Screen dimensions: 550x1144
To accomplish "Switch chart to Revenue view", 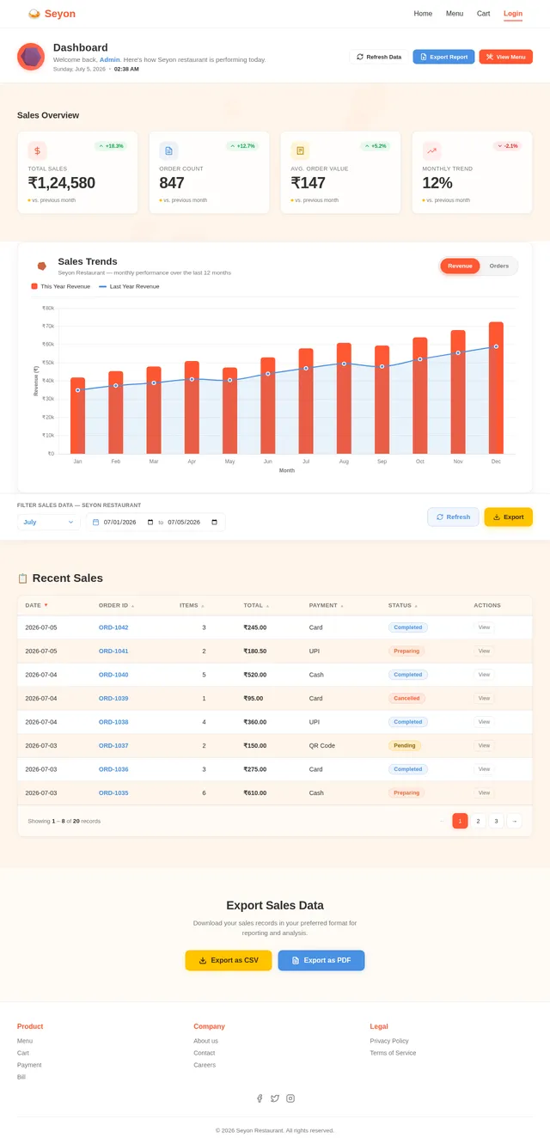I will coord(460,266).
